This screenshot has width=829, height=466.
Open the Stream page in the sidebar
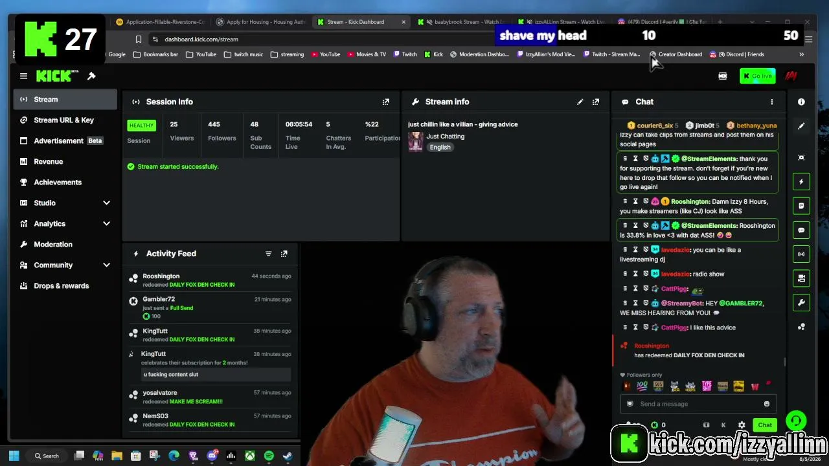[x=65, y=99]
